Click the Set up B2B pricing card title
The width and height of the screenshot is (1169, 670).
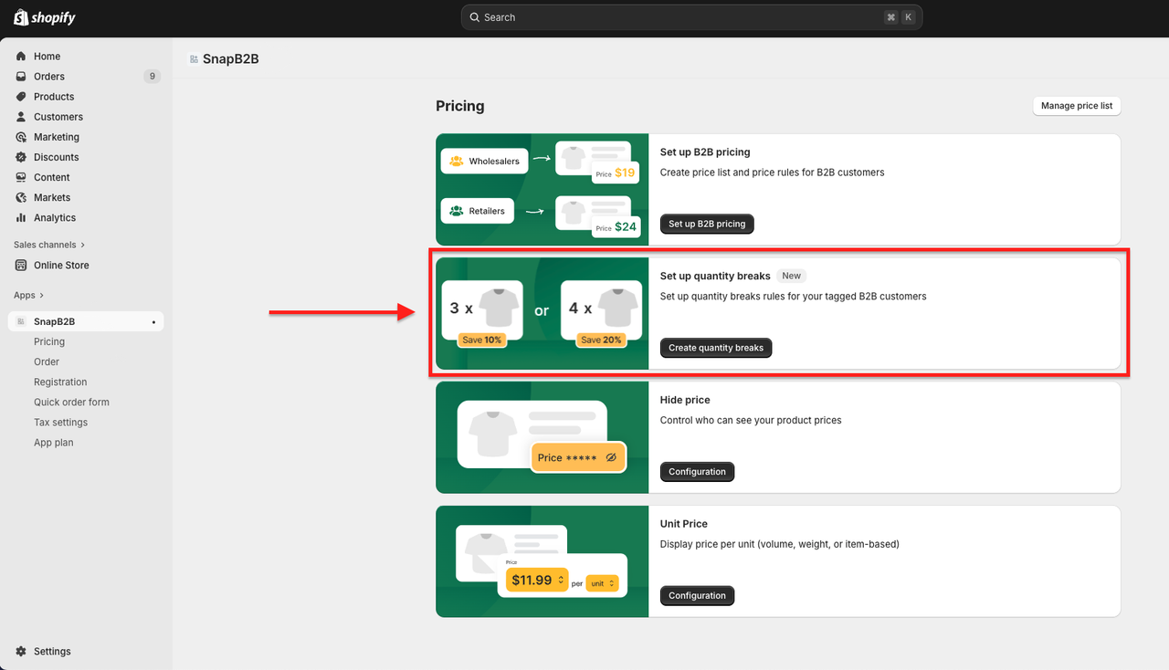(x=705, y=152)
